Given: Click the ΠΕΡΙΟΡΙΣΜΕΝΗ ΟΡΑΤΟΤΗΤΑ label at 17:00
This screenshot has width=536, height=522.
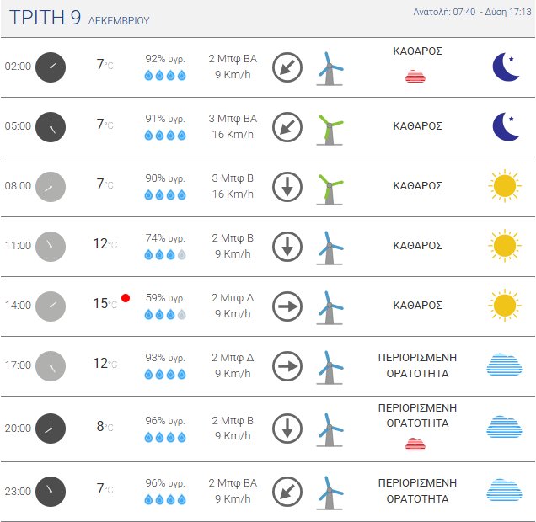Looking at the screenshot, I should tap(418, 365).
